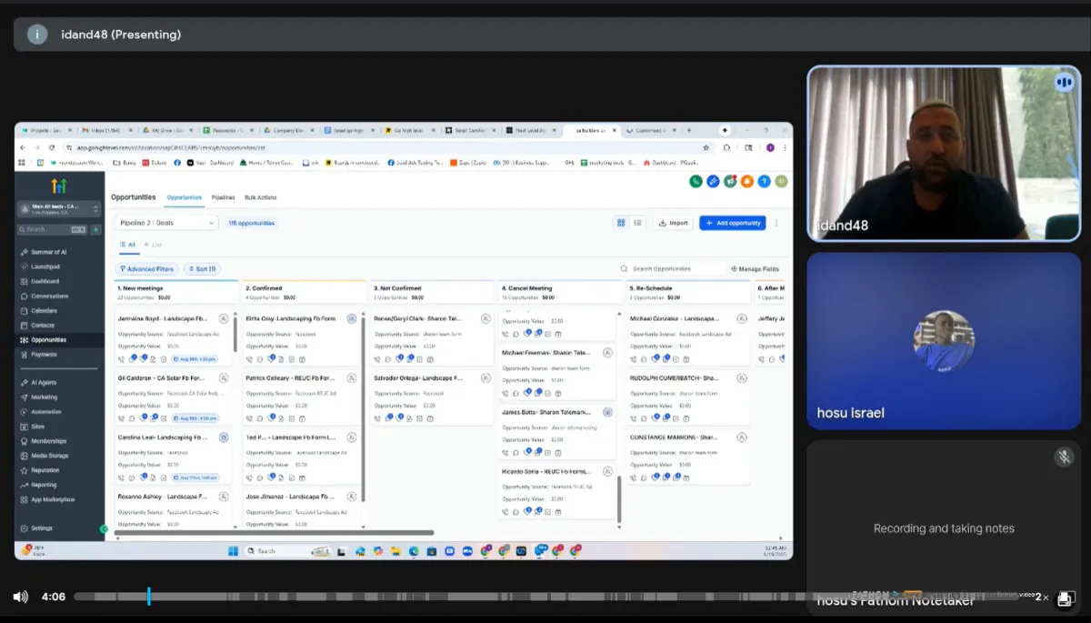1091x623 pixels.
Task: Open Reporting in the sidebar
Action: [44, 485]
